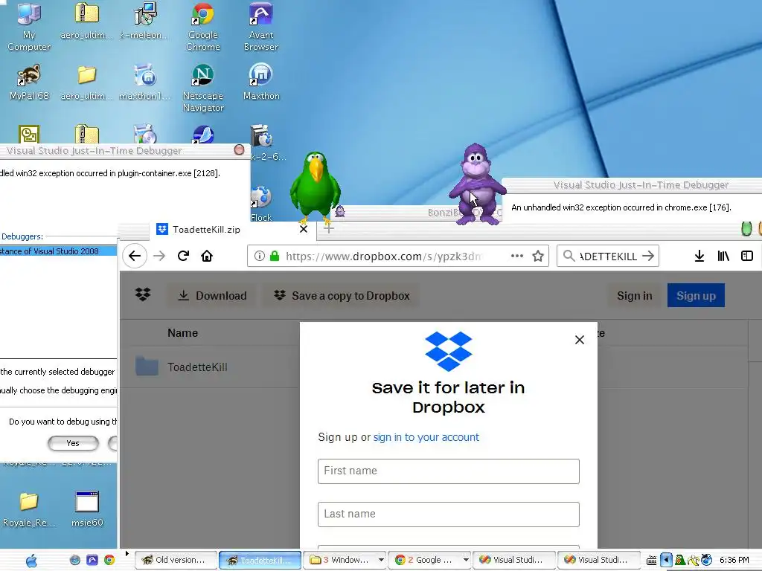Image resolution: width=762 pixels, height=571 pixels.
Task: Show site information via the info icon
Action: click(x=260, y=256)
